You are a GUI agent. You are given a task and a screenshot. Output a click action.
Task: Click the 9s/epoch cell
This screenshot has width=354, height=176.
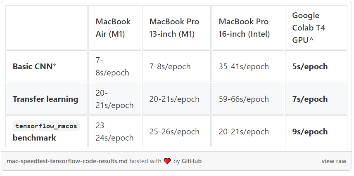(x=316, y=131)
